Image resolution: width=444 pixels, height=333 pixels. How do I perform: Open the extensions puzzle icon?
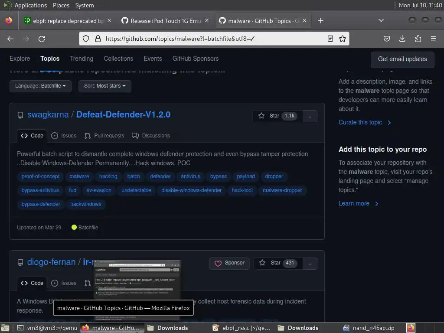click(x=418, y=39)
